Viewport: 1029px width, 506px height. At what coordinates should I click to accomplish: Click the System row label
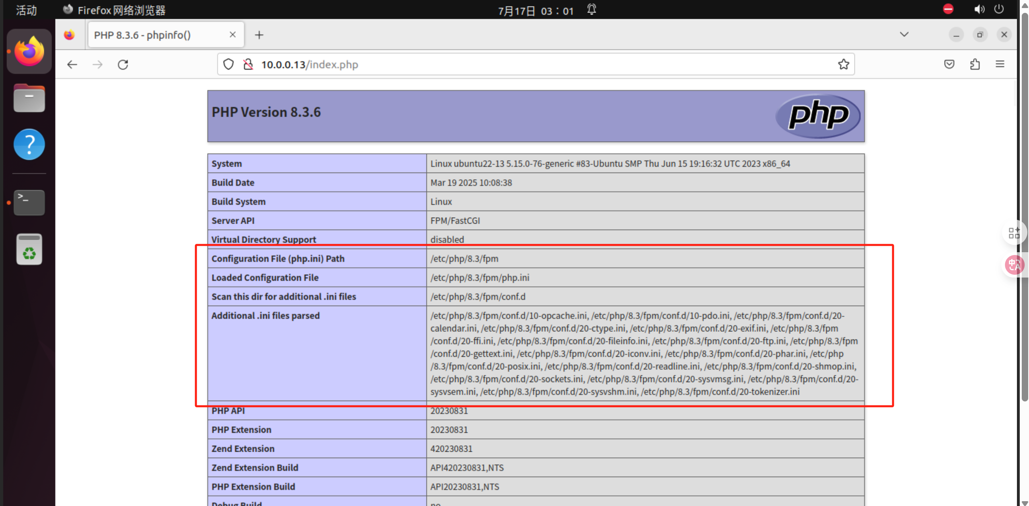pos(226,164)
